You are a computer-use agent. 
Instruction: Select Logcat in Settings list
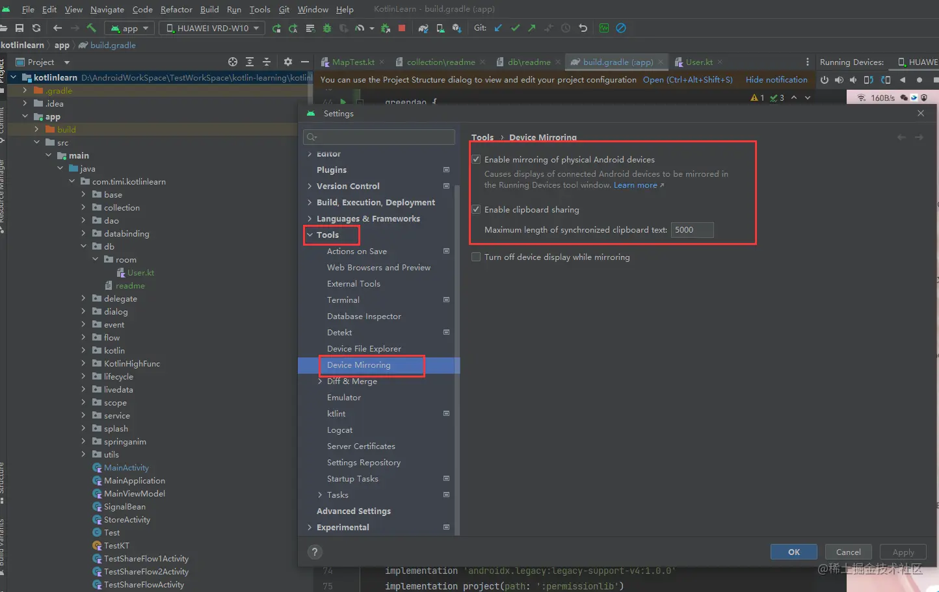pyautogui.click(x=339, y=430)
